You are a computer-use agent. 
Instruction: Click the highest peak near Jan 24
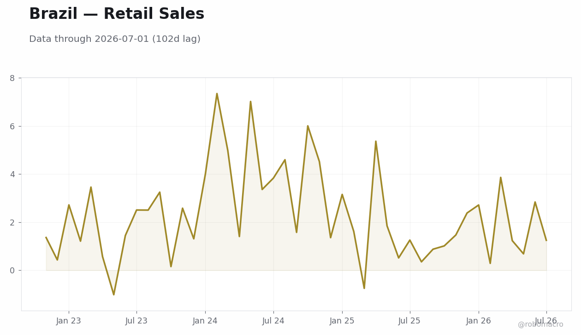(x=217, y=94)
